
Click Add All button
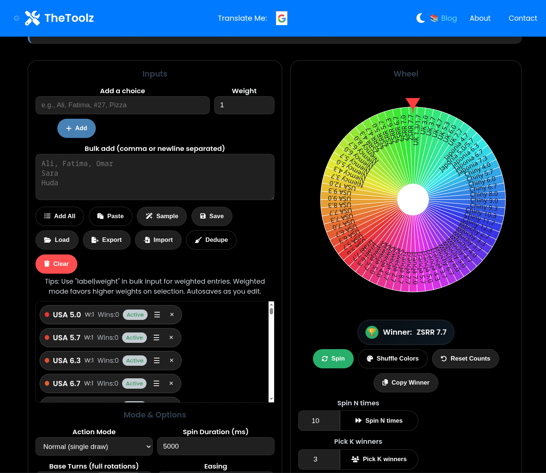click(60, 216)
